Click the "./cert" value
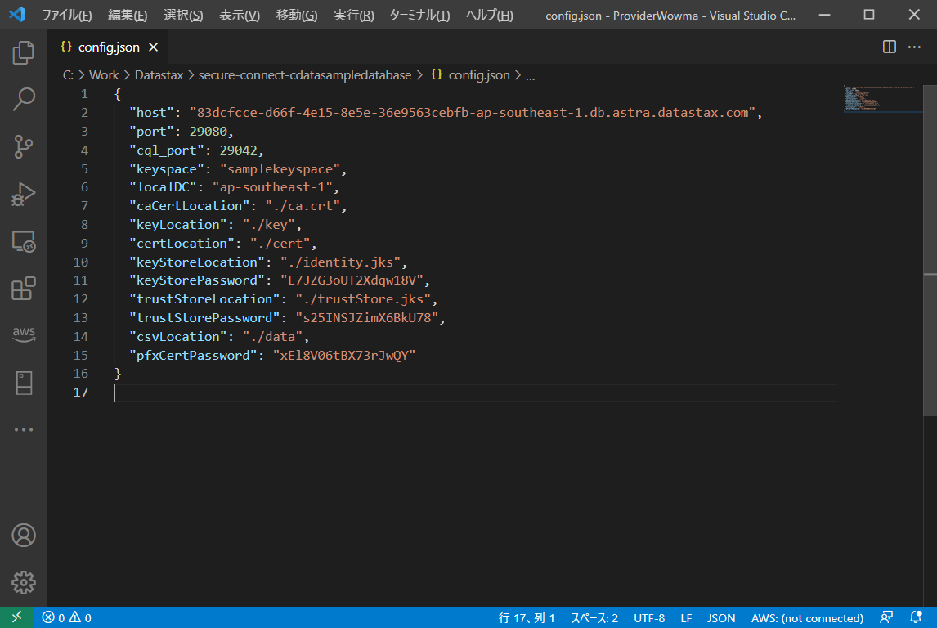This screenshot has height=628, width=937. [x=280, y=243]
